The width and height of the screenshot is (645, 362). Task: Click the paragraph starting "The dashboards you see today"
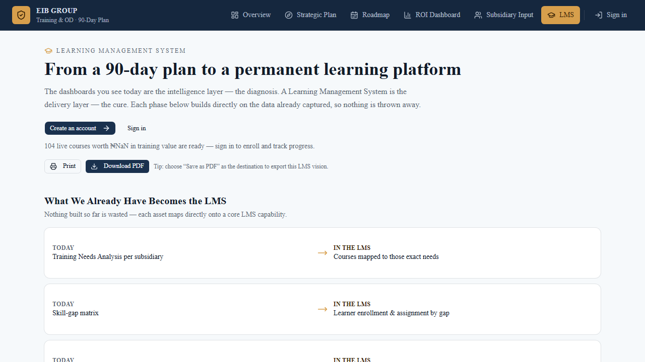tap(232, 98)
